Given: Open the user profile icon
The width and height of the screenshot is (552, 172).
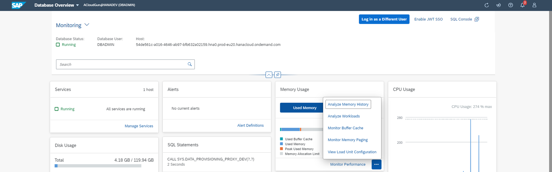Looking at the screenshot, I should tap(534, 5).
